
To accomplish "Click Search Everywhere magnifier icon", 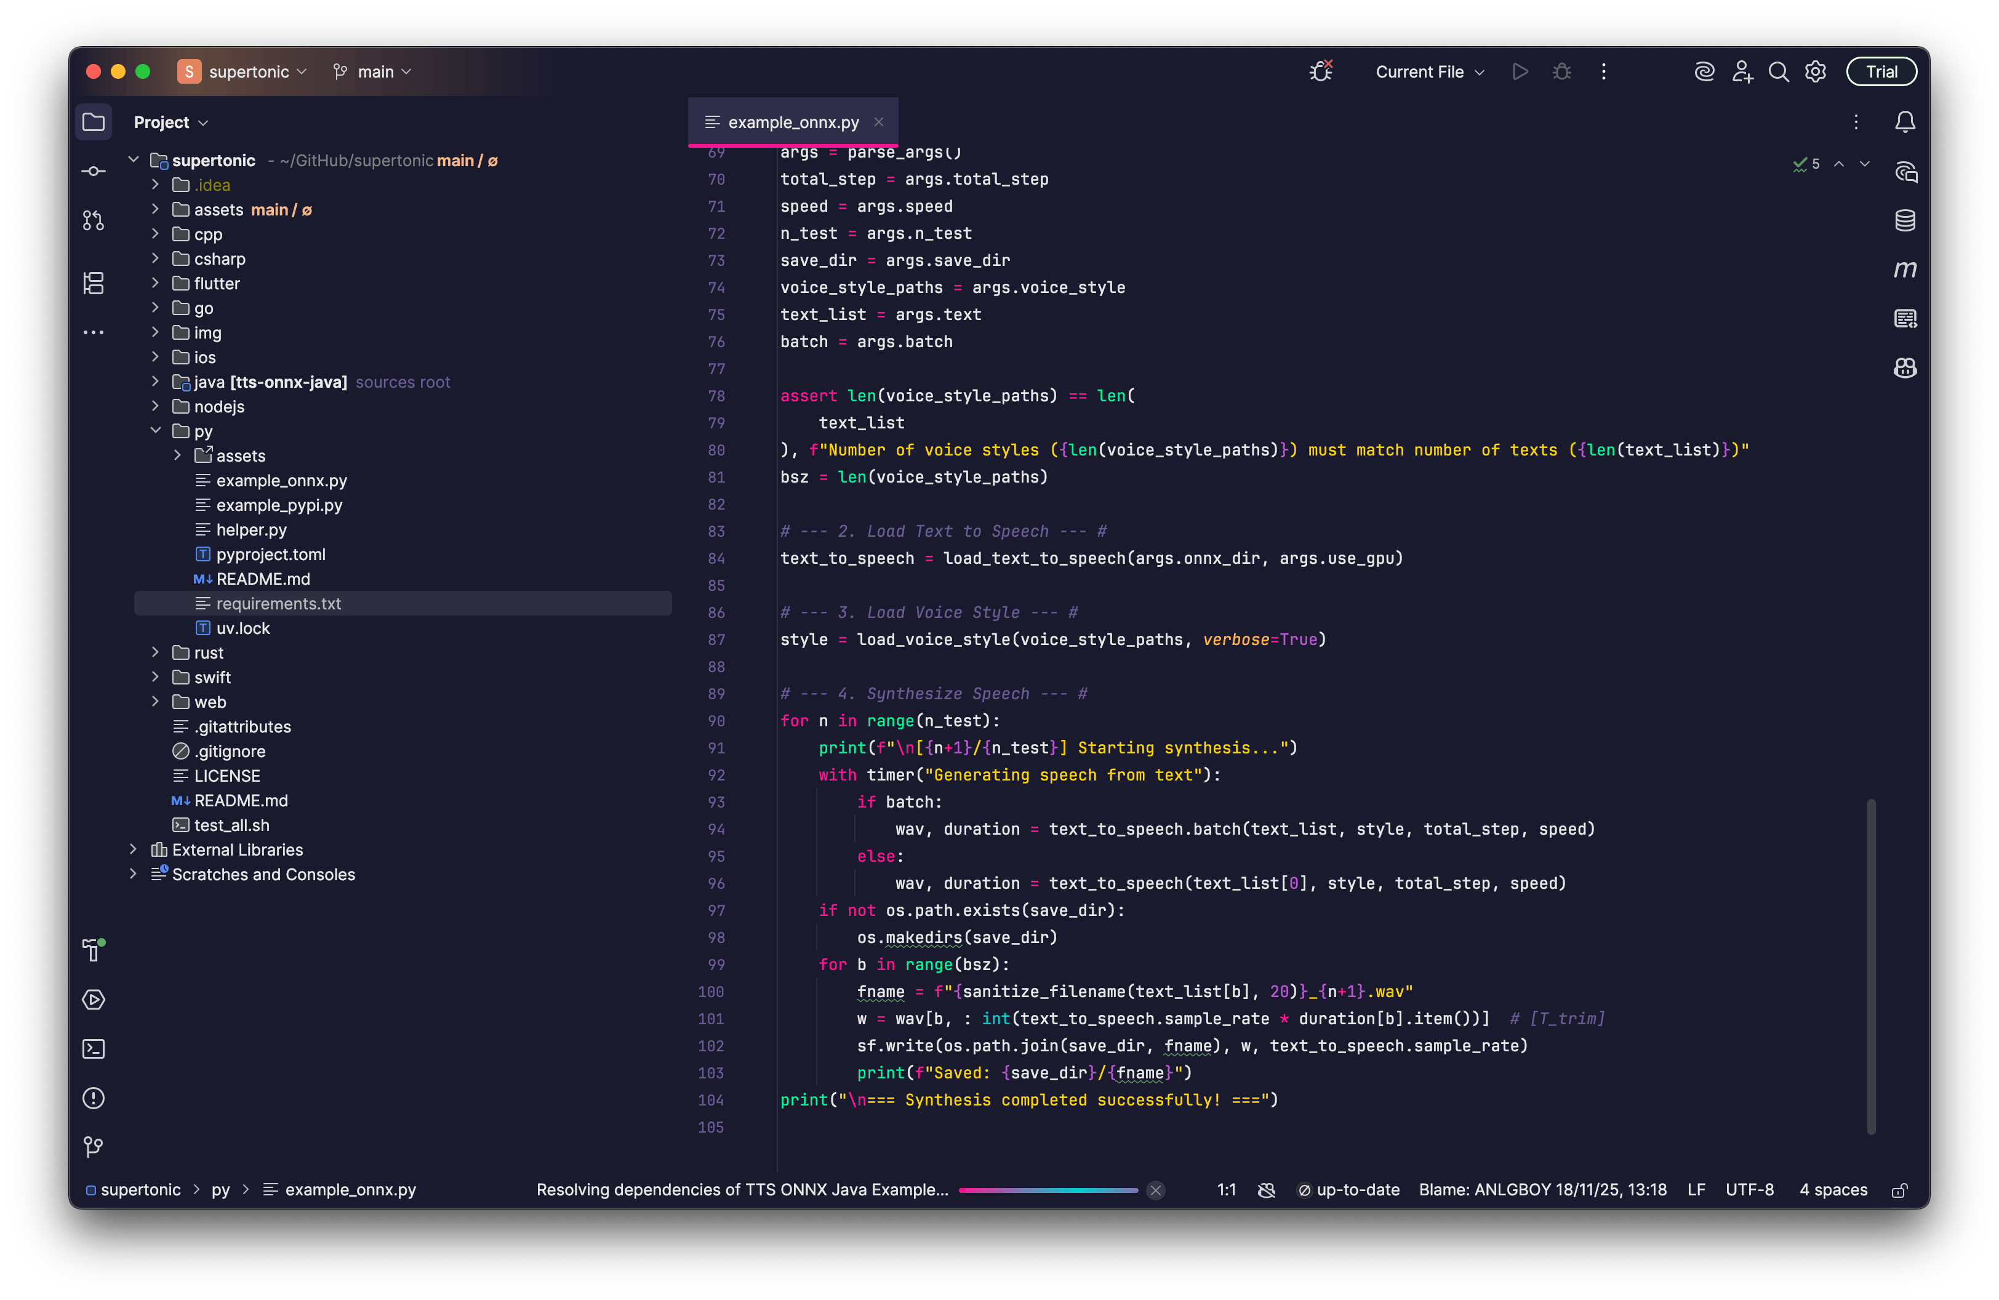I will (x=1778, y=72).
